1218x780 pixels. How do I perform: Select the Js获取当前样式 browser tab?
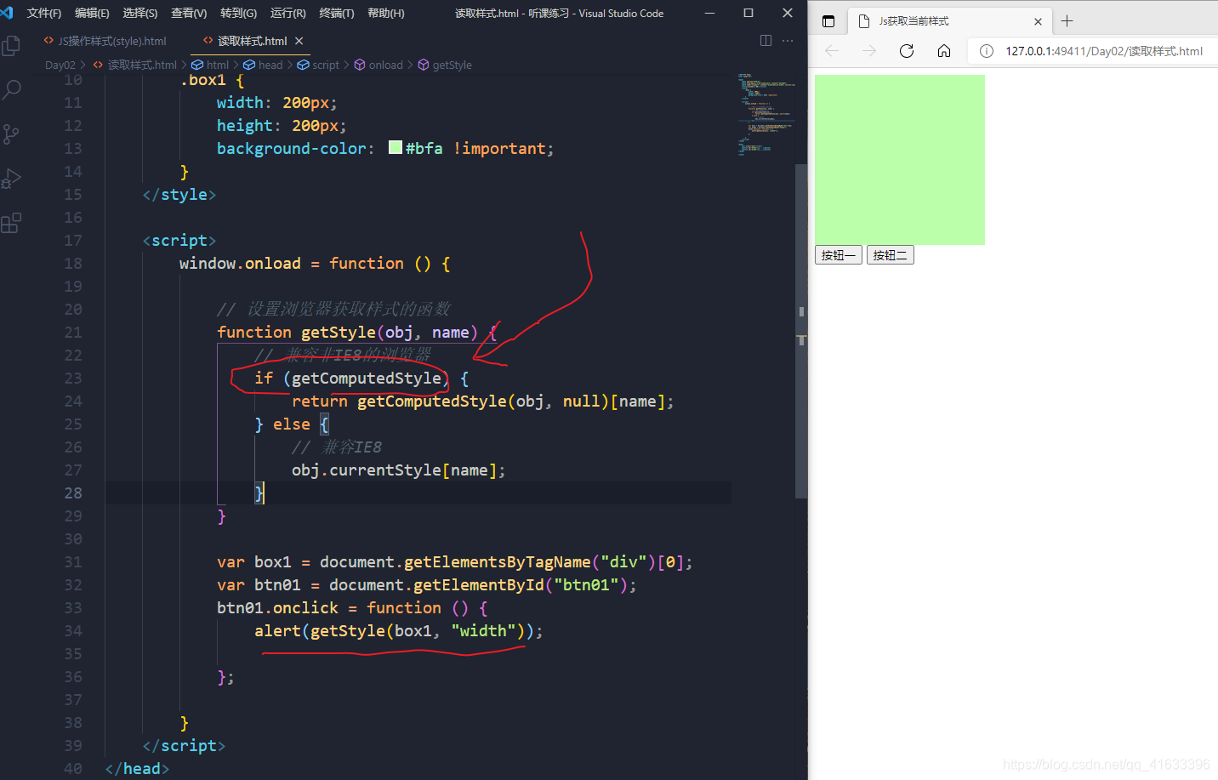[x=949, y=21]
